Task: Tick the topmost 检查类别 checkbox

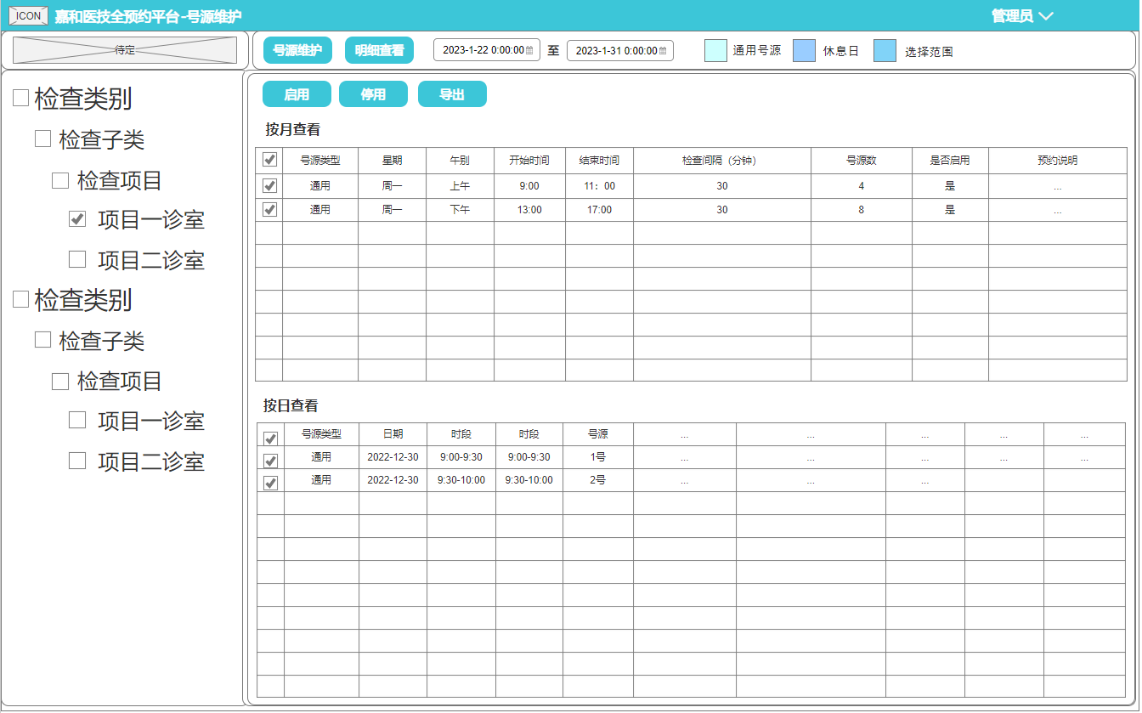Action: [x=20, y=99]
